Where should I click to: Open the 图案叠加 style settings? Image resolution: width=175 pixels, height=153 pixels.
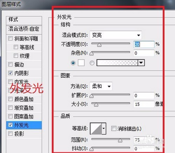click(24, 117)
